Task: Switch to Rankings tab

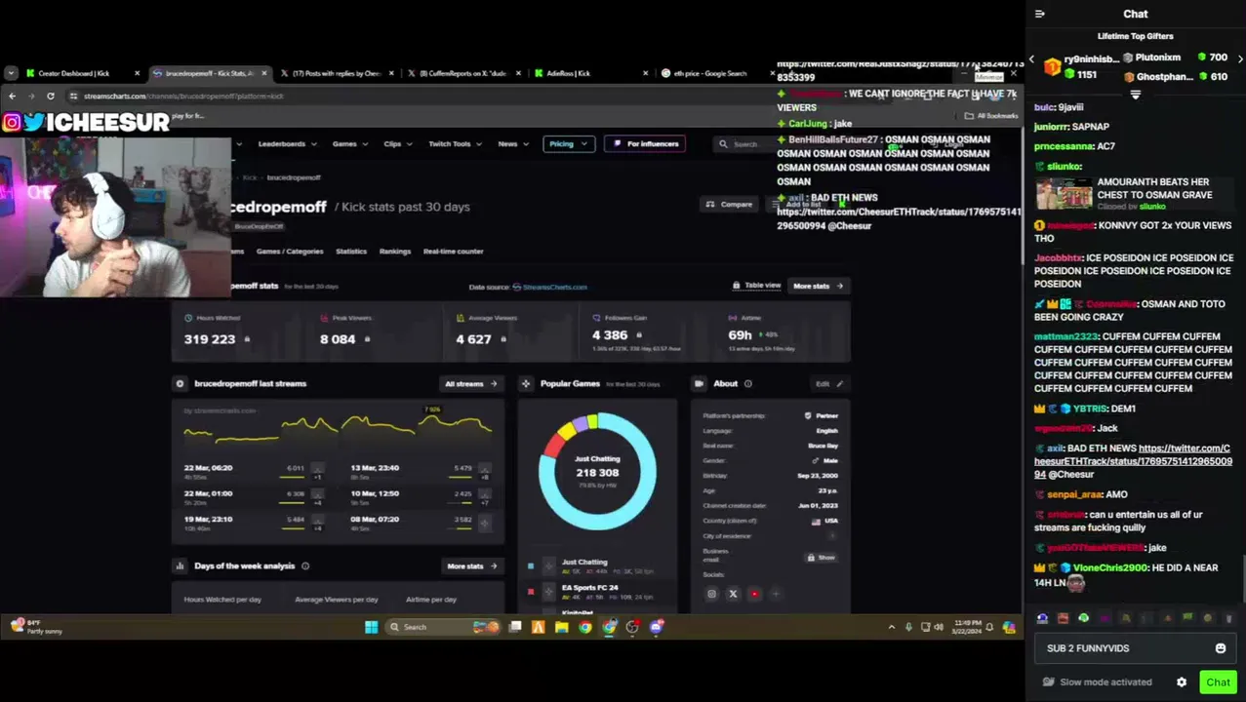Action: pyautogui.click(x=395, y=252)
